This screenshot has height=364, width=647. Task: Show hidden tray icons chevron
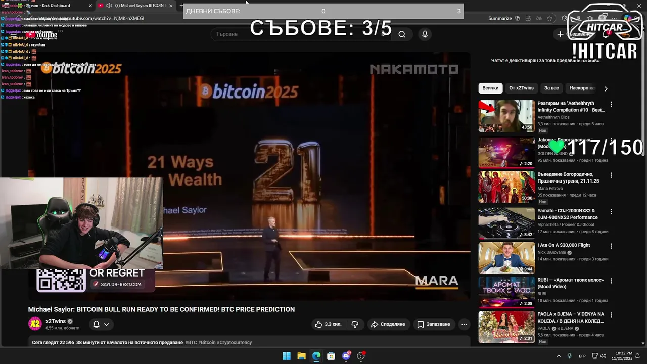coord(559,356)
